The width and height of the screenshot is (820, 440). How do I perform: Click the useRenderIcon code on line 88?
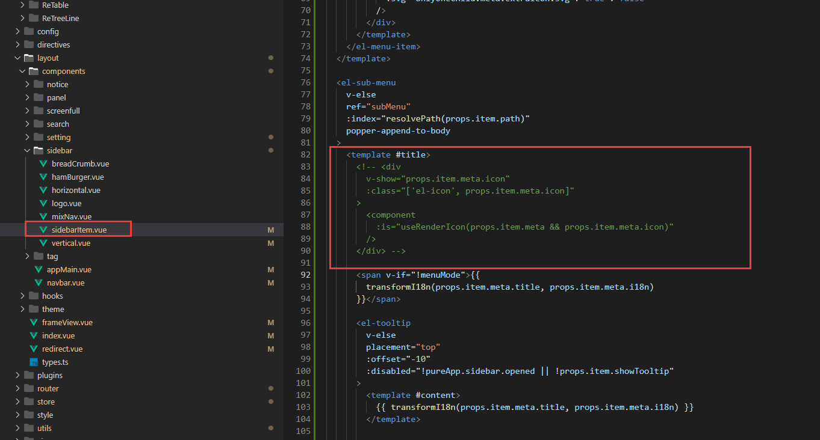click(524, 227)
